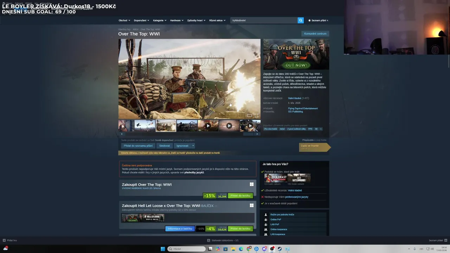The width and height of the screenshot is (450, 253).
Task: Click Všechny hry breadcrumb link
Action: point(124,30)
